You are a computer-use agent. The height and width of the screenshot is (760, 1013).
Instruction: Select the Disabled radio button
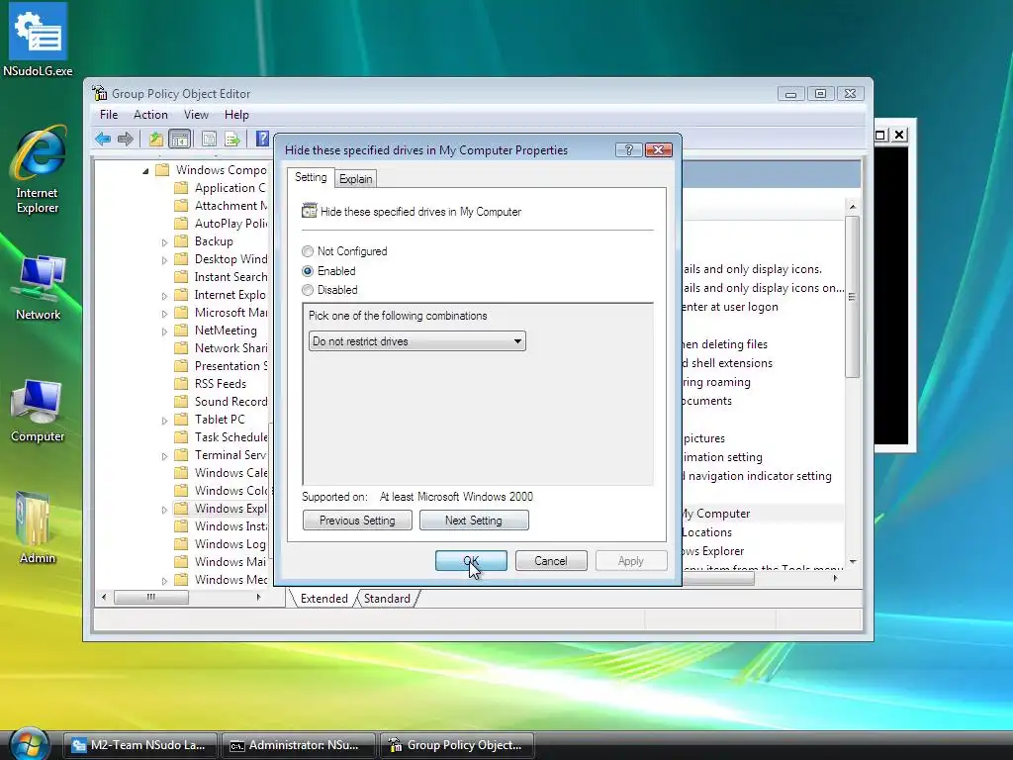point(308,290)
